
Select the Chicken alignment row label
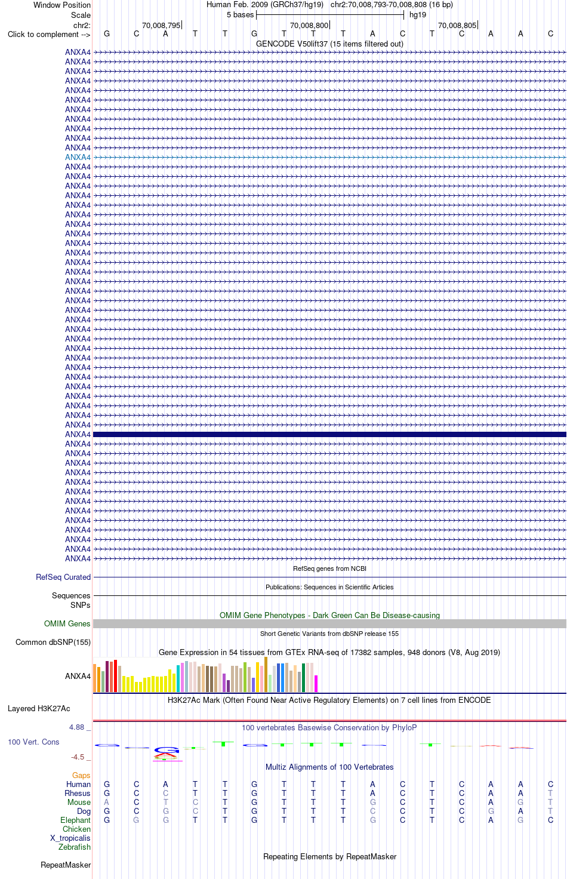point(76,829)
